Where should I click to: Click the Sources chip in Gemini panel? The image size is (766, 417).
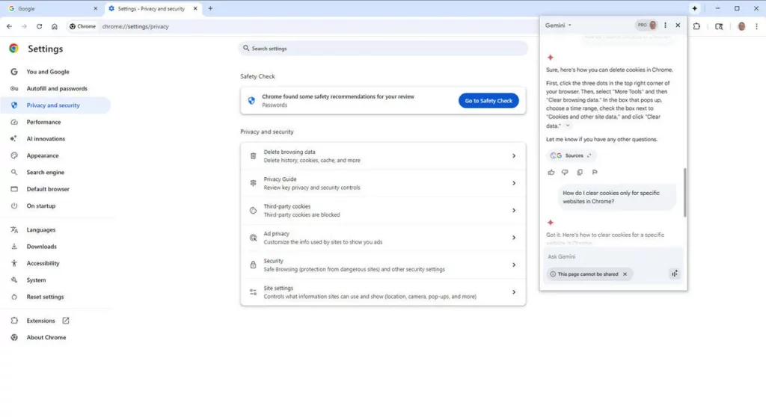pos(572,155)
